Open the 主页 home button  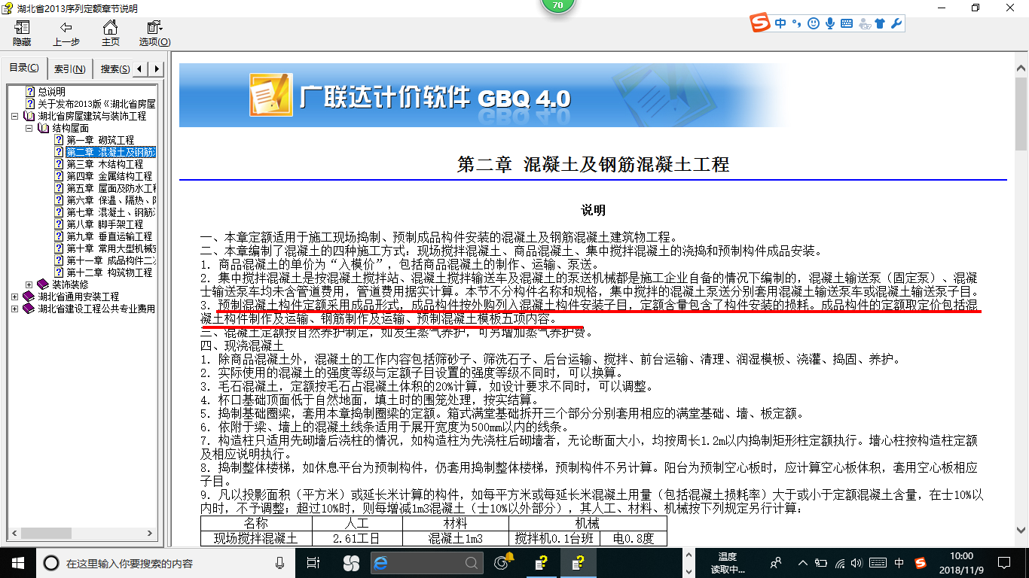(110, 33)
